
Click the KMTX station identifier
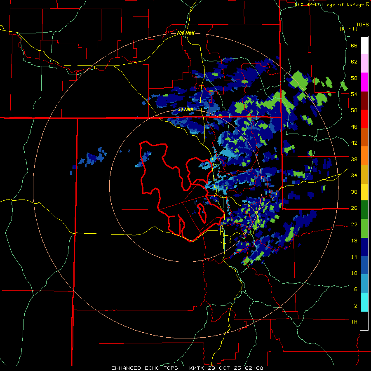[197, 368]
